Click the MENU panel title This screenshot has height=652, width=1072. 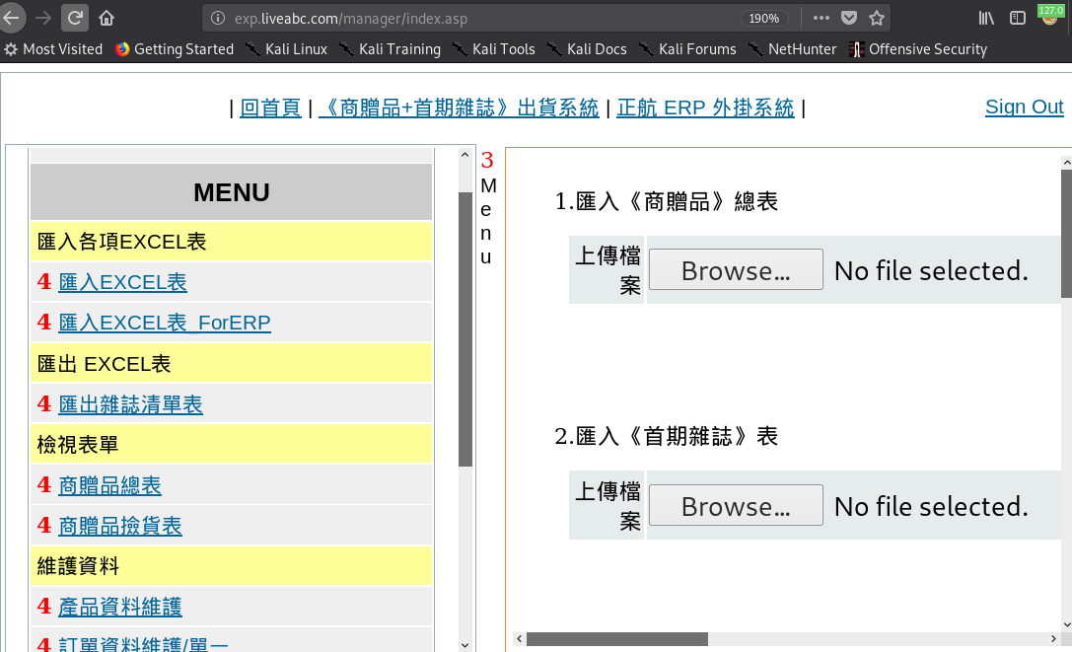point(231,192)
